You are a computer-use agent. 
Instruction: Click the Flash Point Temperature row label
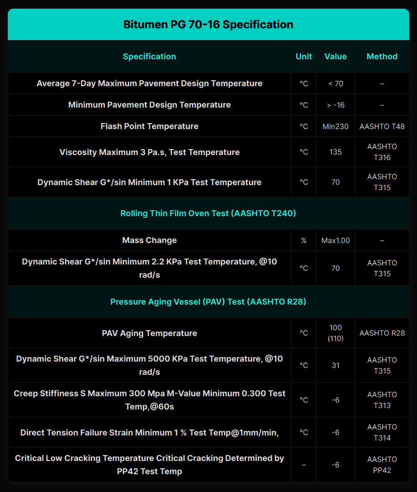pyautogui.click(x=149, y=126)
